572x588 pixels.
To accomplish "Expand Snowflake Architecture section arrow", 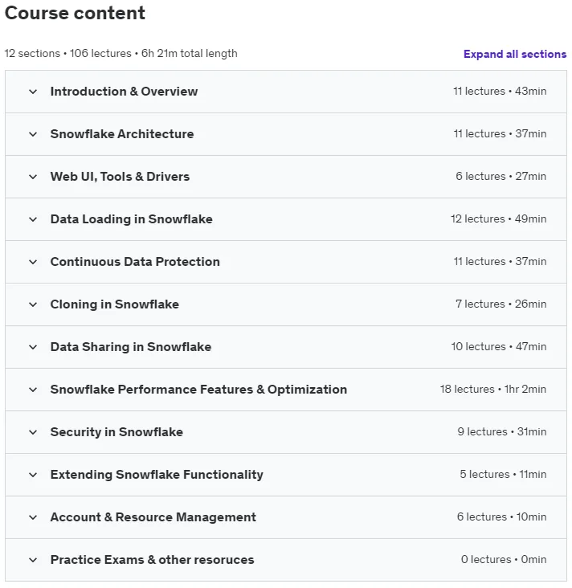I will point(33,134).
